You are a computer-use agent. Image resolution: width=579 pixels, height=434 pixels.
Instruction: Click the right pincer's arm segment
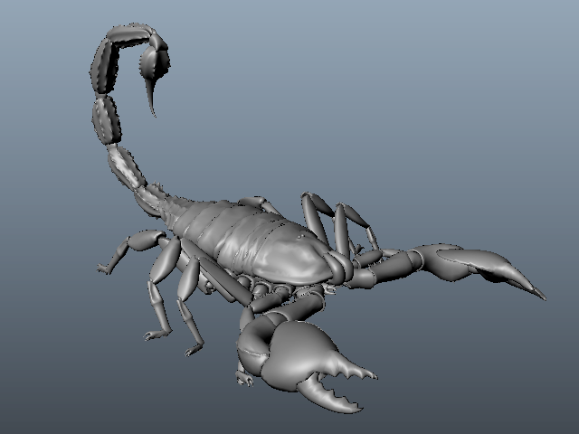point(388,266)
